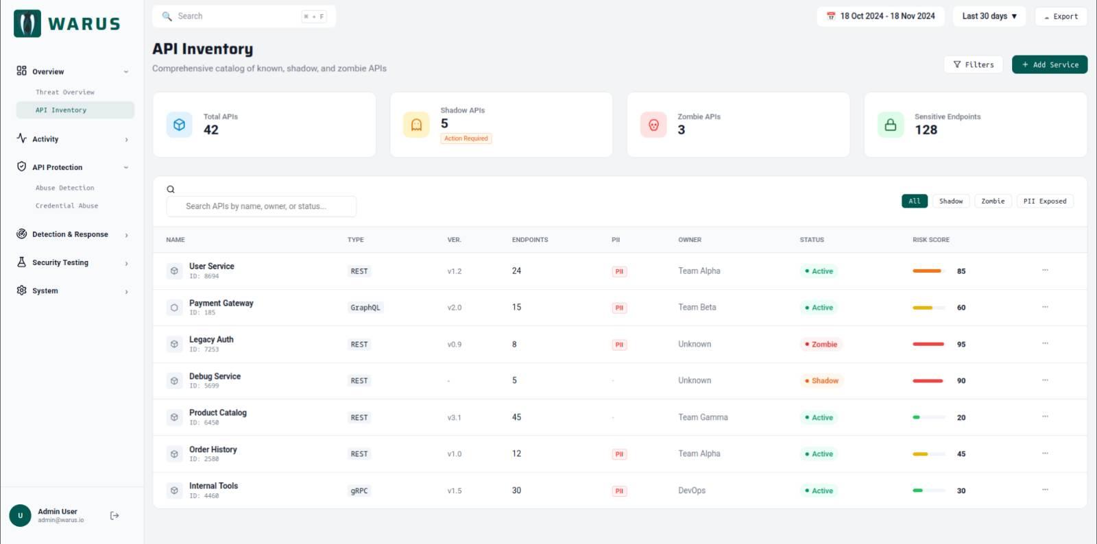Image resolution: width=1097 pixels, height=544 pixels.
Task: Open the more options menu for Debug Service
Action: click(1045, 380)
